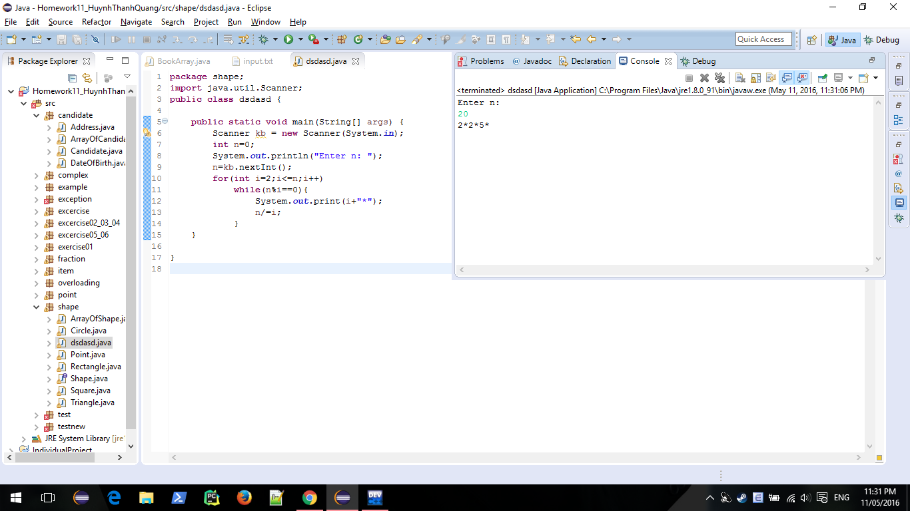
Task: Click the Search flashlight toolbar icon
Action: click(x=417, y=40)
